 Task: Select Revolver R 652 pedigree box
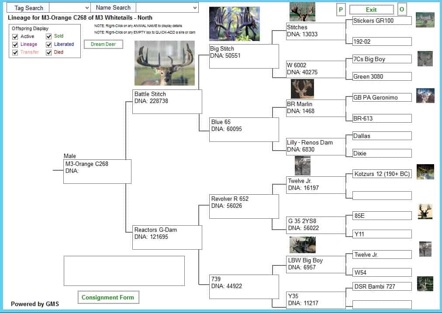coord(244,206)
